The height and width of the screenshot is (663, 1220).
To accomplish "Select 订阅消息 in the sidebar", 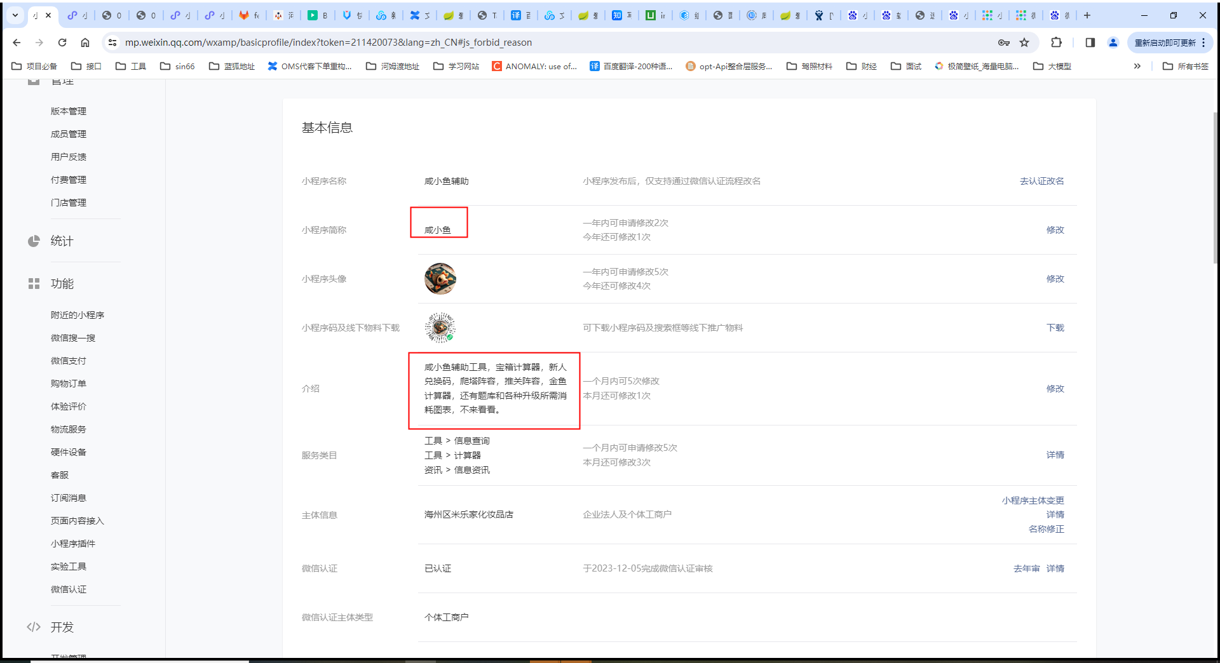I will [69, 498].
